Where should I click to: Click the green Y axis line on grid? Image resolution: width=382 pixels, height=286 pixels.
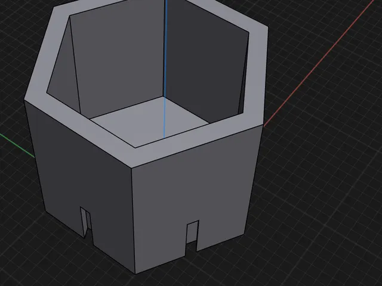17,145
